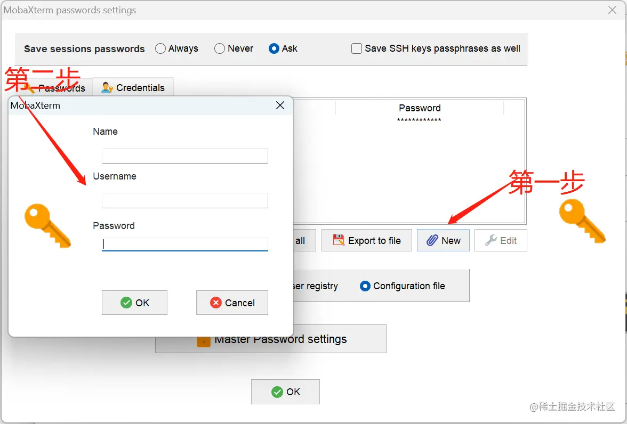Screen dimensions: 627x424
Task: Click the Edit button
Action: pyautogui.click(x=501, y=240)
